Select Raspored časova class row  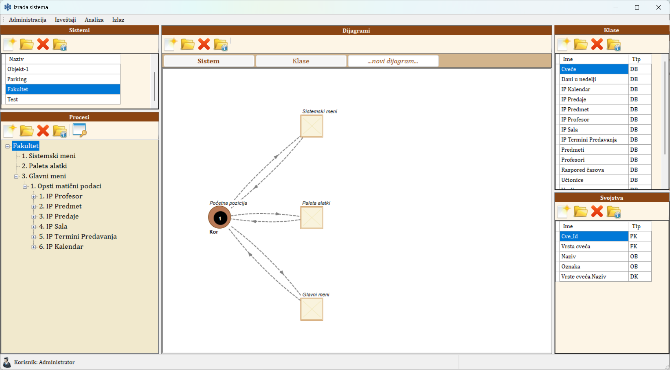point(605,170)
